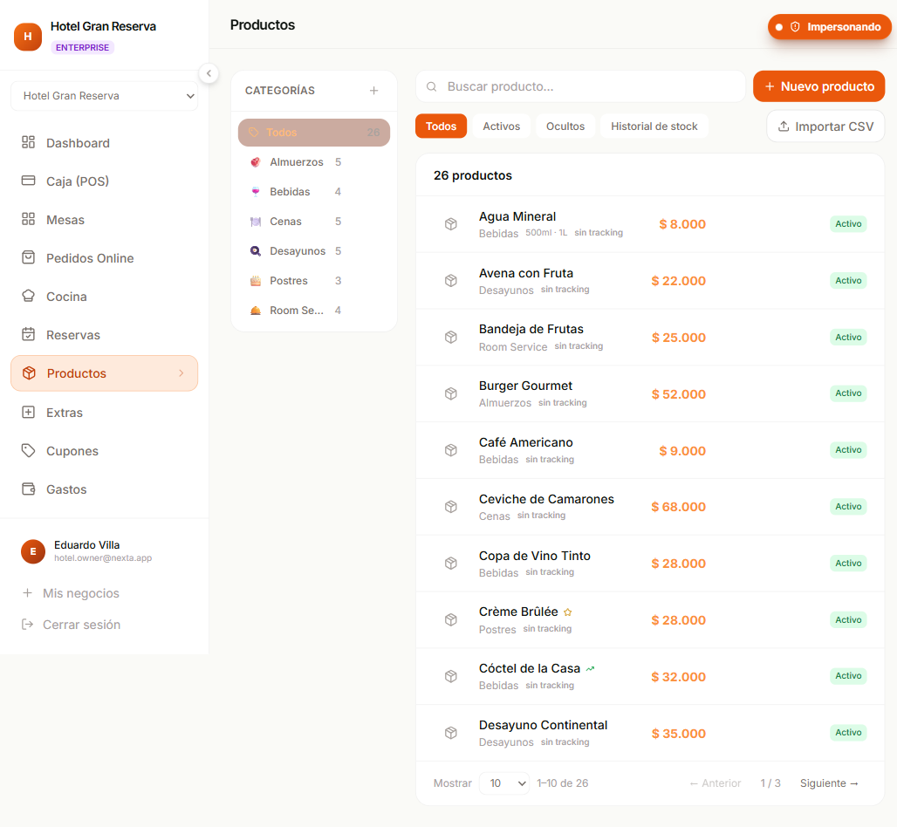
Task: Click the star icon beside Crème Brûlée
Action: coord(567,612)
